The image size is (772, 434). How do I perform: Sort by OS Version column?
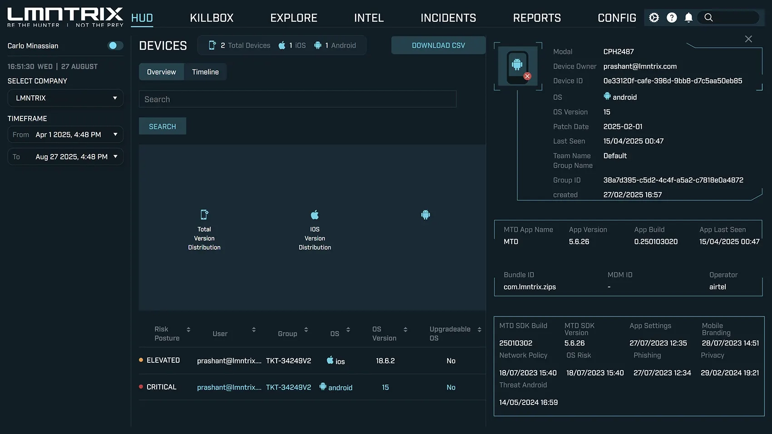(x=406, y=329)
